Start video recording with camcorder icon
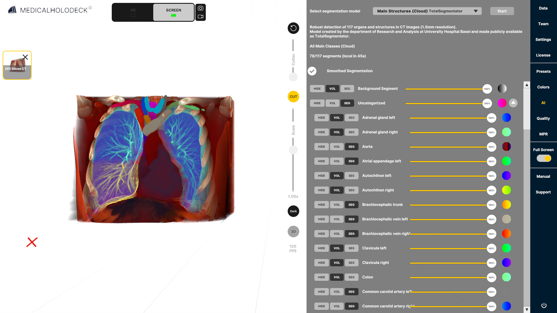 click(201, 17)
